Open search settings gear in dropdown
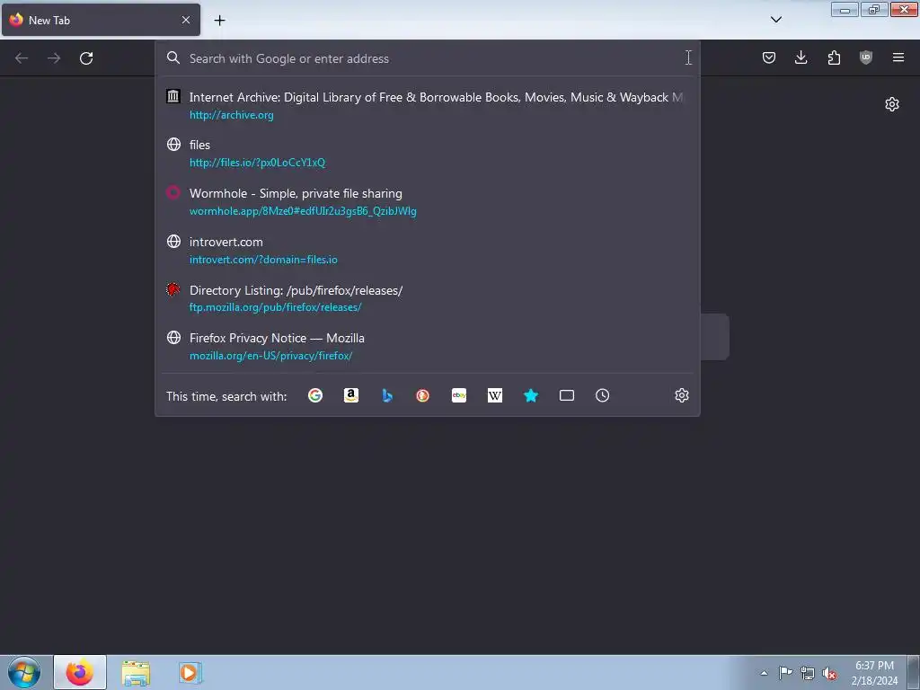Image resolution: width=920 pixels, height=690 pixels. pyautogui.click(x=681, y=395)
